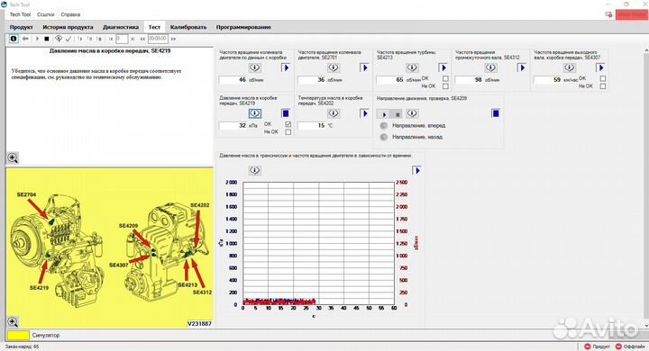Open info for intermediate shaft speed SE4312
This screenshot has height=351, width=649.
490,67
